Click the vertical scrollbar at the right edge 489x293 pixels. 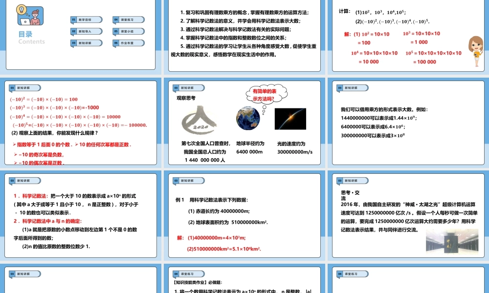488,146
